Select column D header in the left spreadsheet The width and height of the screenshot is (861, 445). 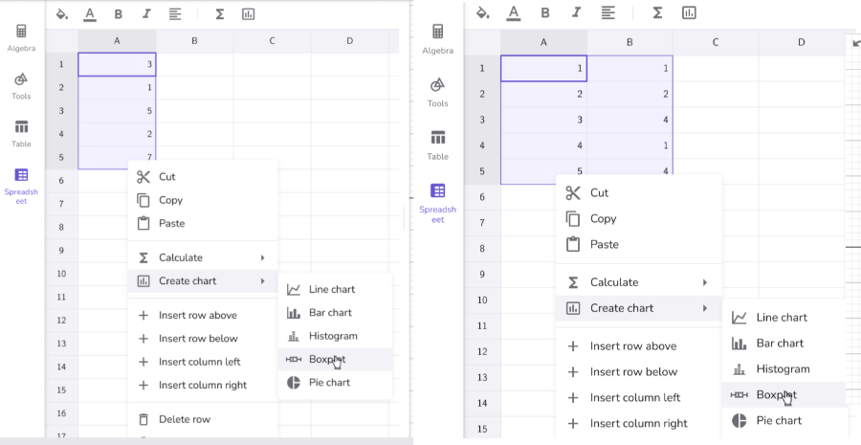[349, 41]
